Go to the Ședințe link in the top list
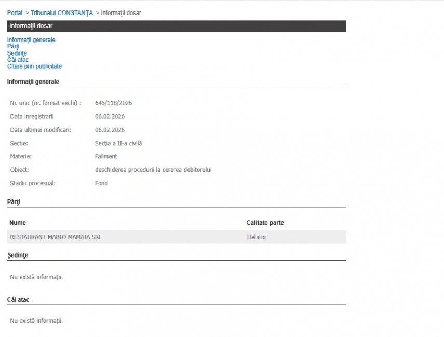Image resolution: width=444 pixels, height=337 pixels. [x=17, y=53]
